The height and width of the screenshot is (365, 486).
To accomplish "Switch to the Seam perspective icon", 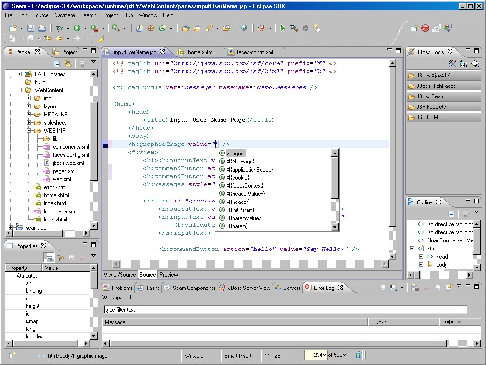I will click(437, 29).
